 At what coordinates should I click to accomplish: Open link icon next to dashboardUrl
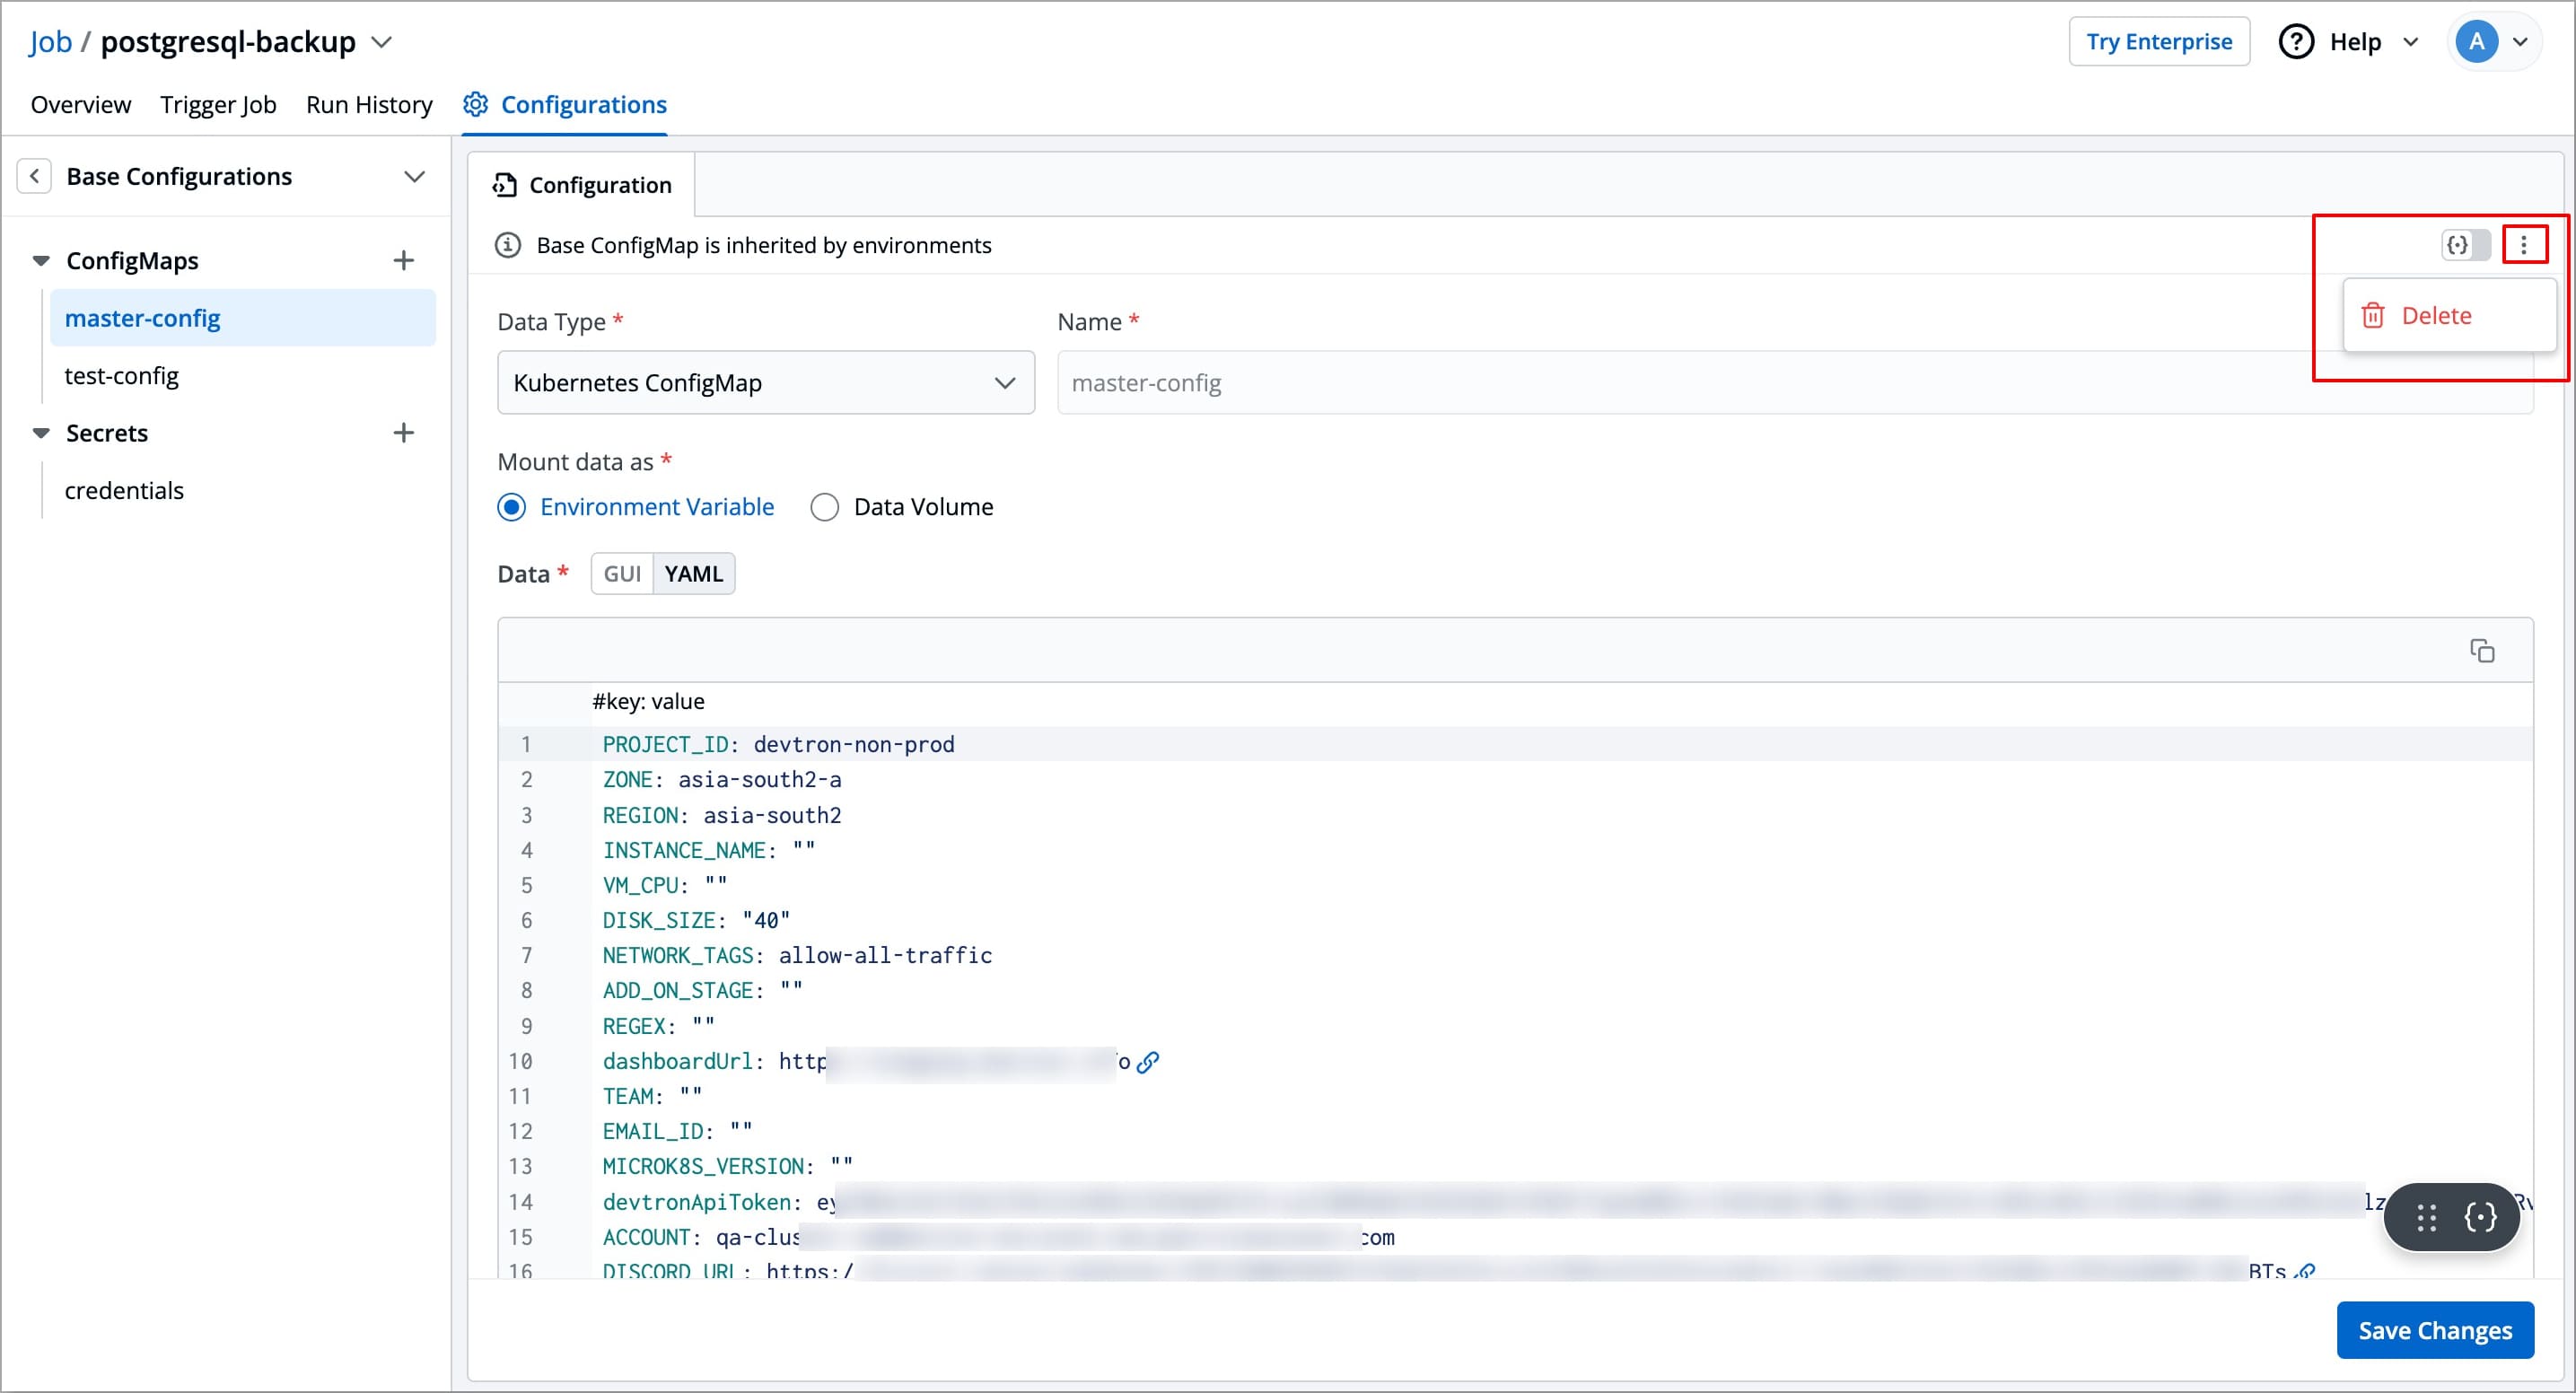point(1148,1062)
